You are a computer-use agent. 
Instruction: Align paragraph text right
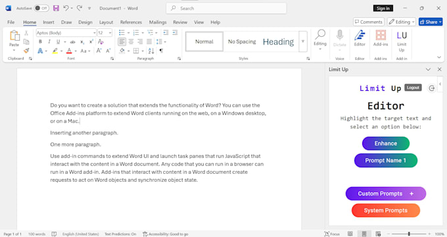[x=140, y=41]
